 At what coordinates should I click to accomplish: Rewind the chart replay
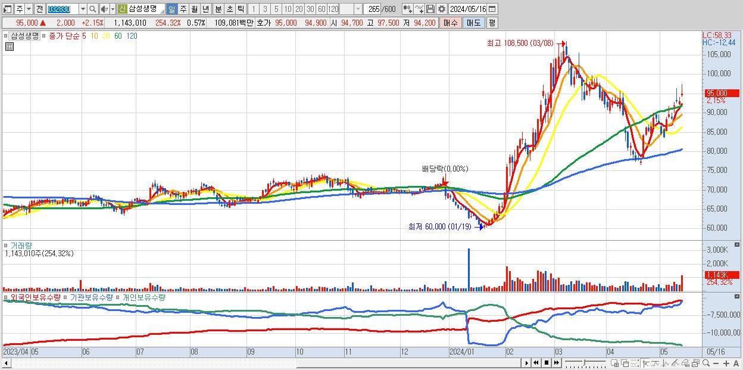point(536,362)
